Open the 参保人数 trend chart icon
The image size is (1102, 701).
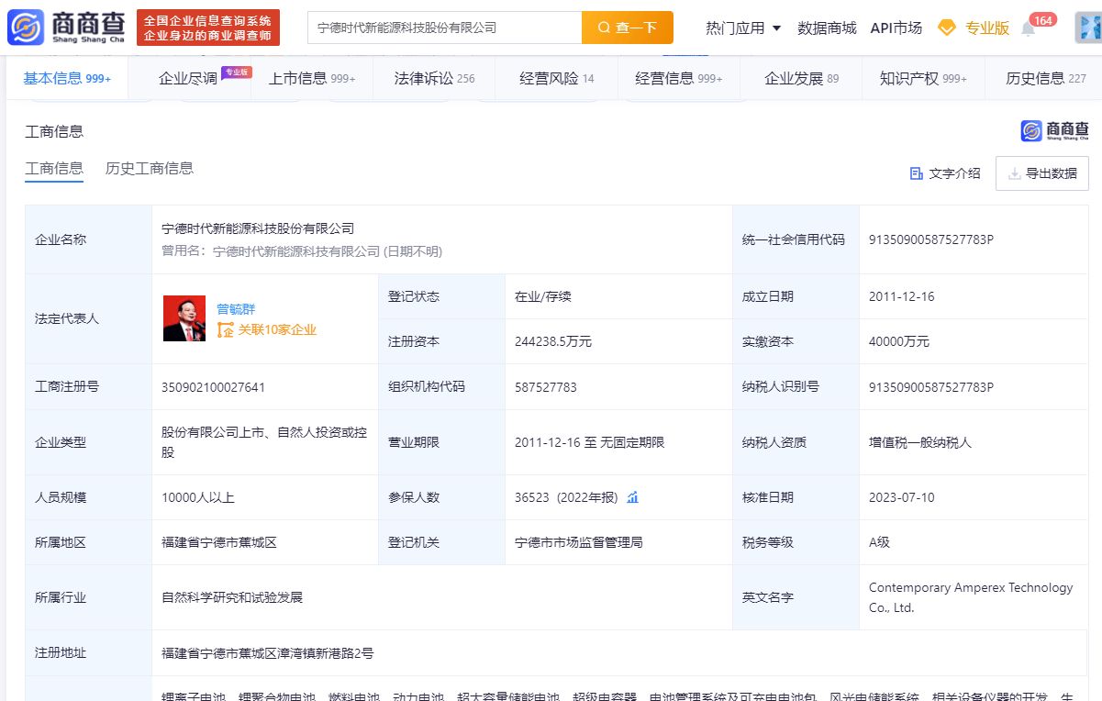click(632, 497)
